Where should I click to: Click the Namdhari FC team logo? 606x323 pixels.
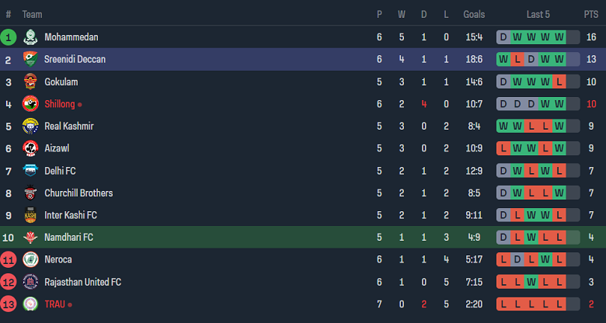click(30, 238)
